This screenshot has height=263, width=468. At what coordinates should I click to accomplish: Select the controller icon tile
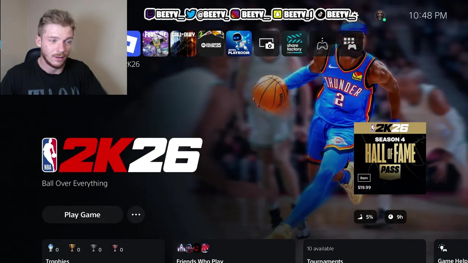[322, 43]
